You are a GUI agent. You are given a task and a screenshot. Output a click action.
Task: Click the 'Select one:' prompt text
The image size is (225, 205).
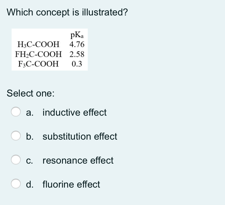coord(31,93)
